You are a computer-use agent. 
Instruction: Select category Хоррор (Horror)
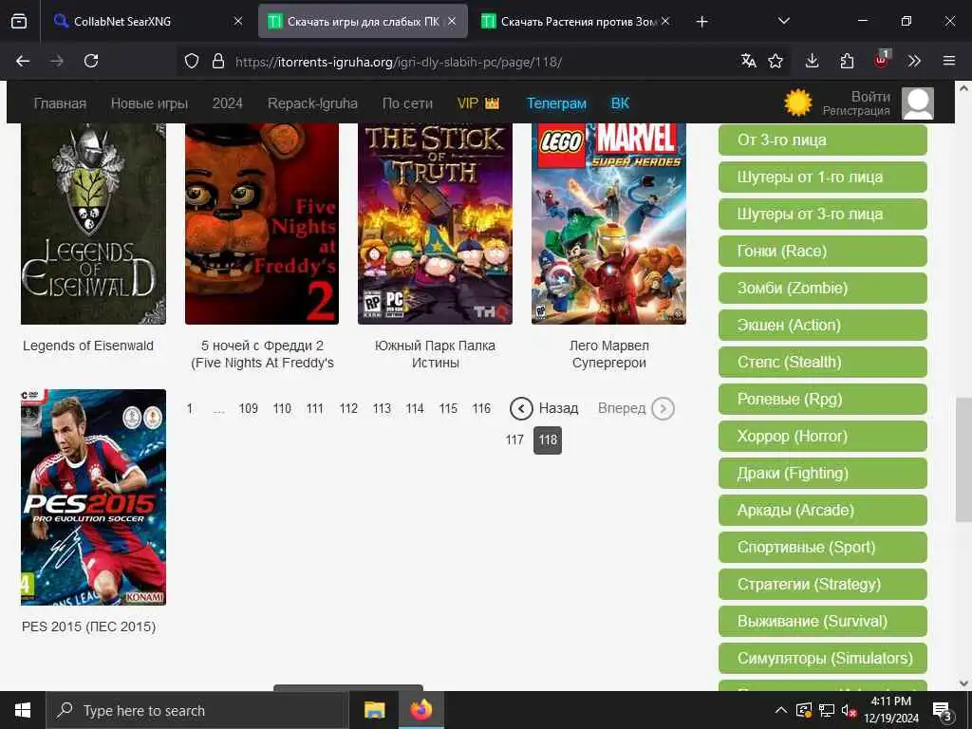pos(823,437)
